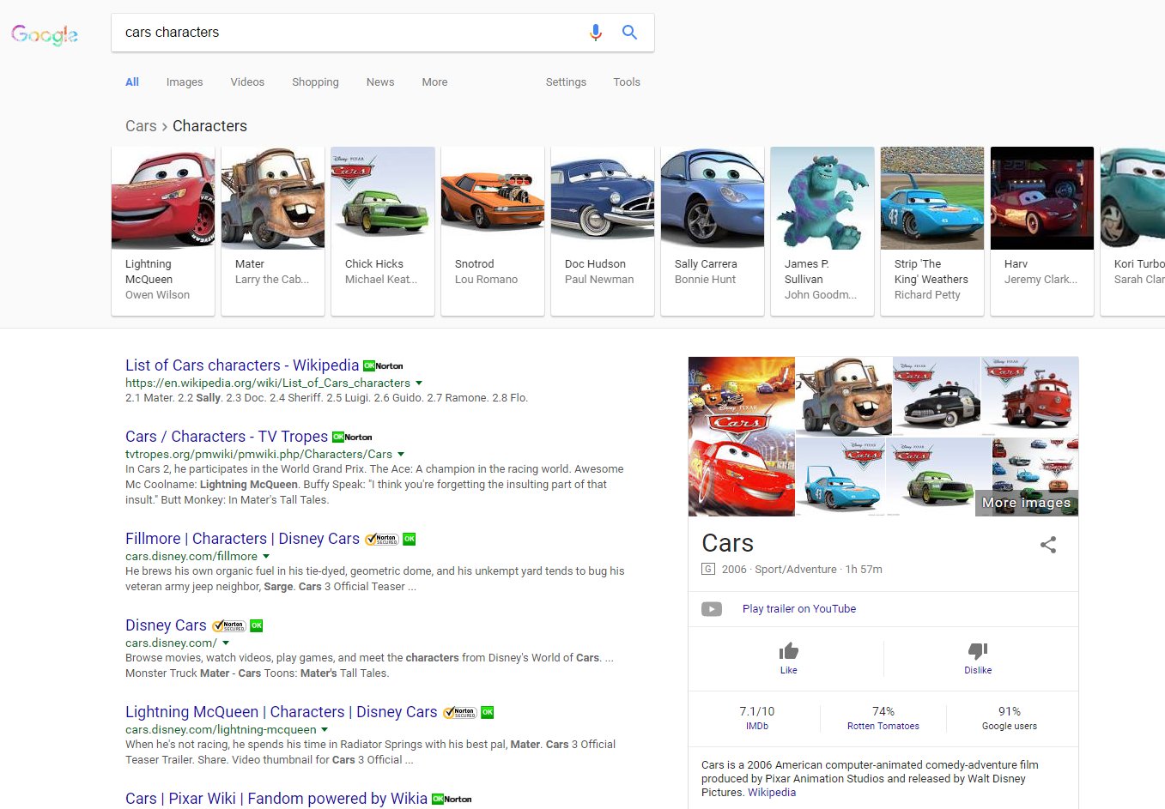The height and width of the screenshot is (809, 1165).
Task: Select Strip 'The King' Weathers card
Action: (932, 231)
